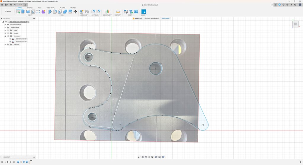Select the Move/Copy arrows tool
The image size is (303, 165).
[x=75, y=12]
